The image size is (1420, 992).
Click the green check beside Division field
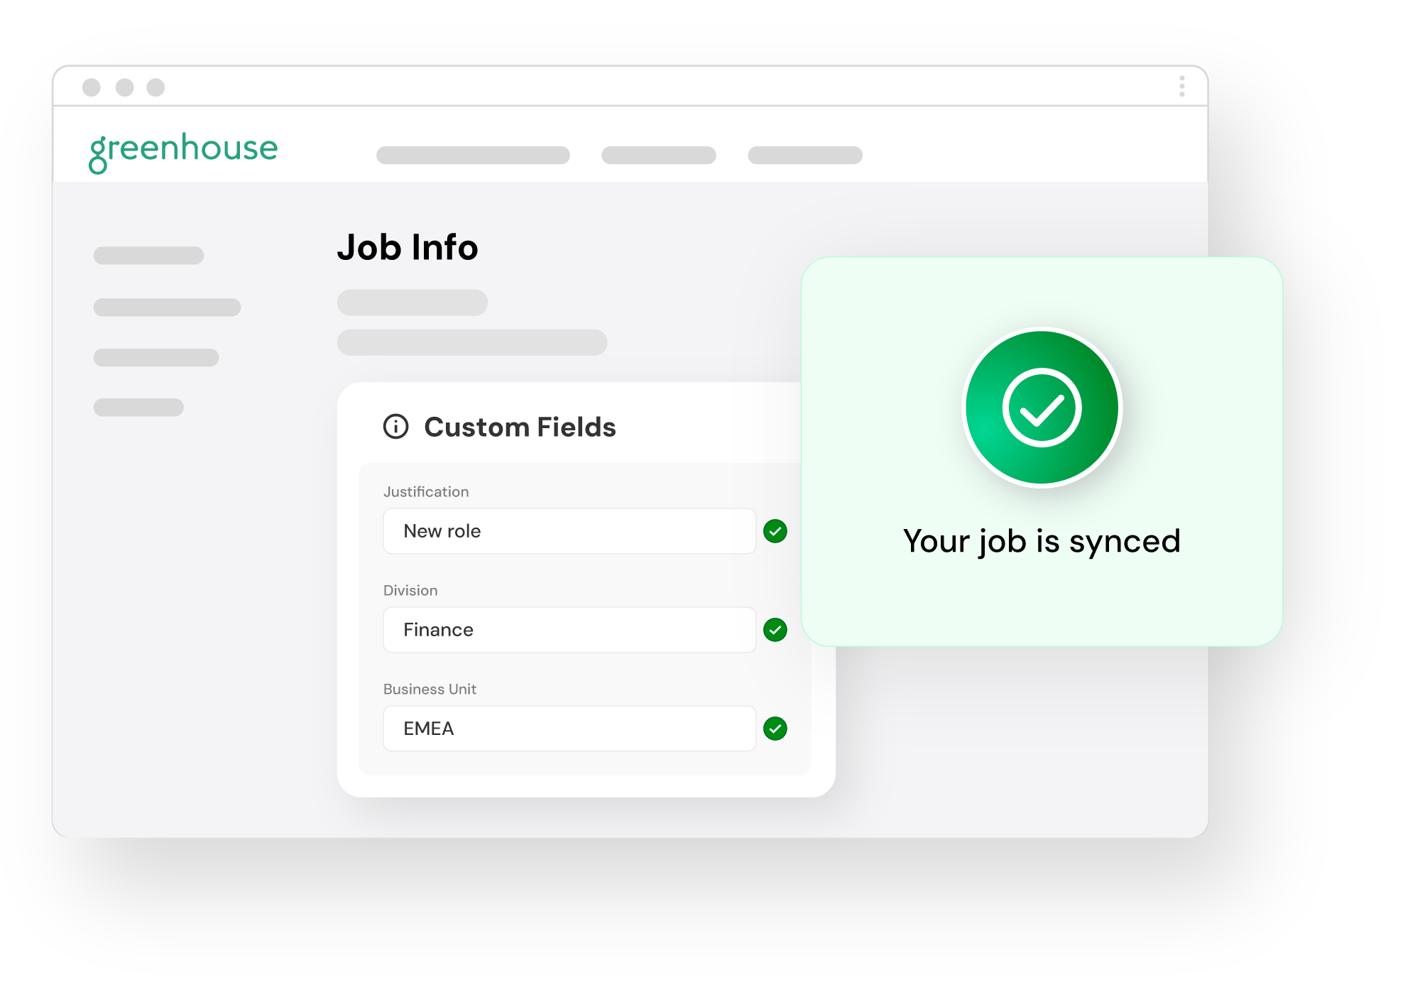click(775, 630)
